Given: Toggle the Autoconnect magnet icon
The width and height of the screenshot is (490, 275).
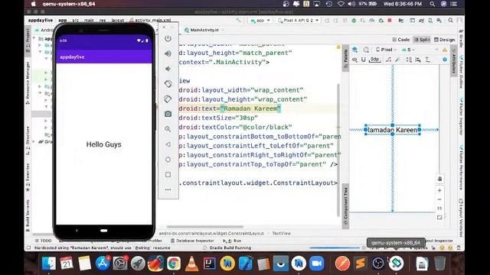Looking at the screenshot, I should coord(364,60).
